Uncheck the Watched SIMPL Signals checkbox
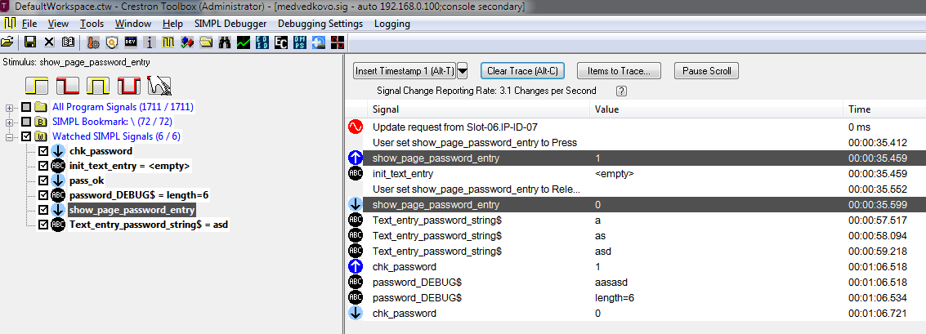 coord(26,136)
